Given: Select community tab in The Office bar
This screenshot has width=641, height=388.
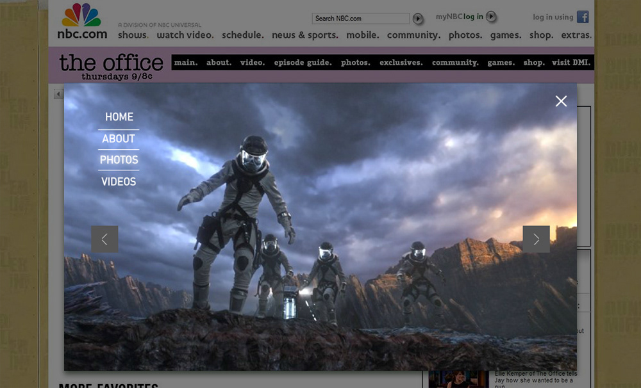Looking at the screenshot, I should click(x=455, y=63).
